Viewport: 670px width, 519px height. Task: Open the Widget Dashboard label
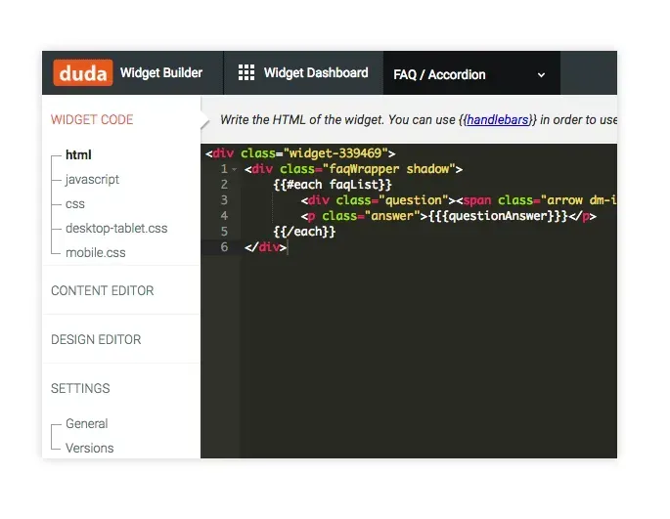[316, 72]
